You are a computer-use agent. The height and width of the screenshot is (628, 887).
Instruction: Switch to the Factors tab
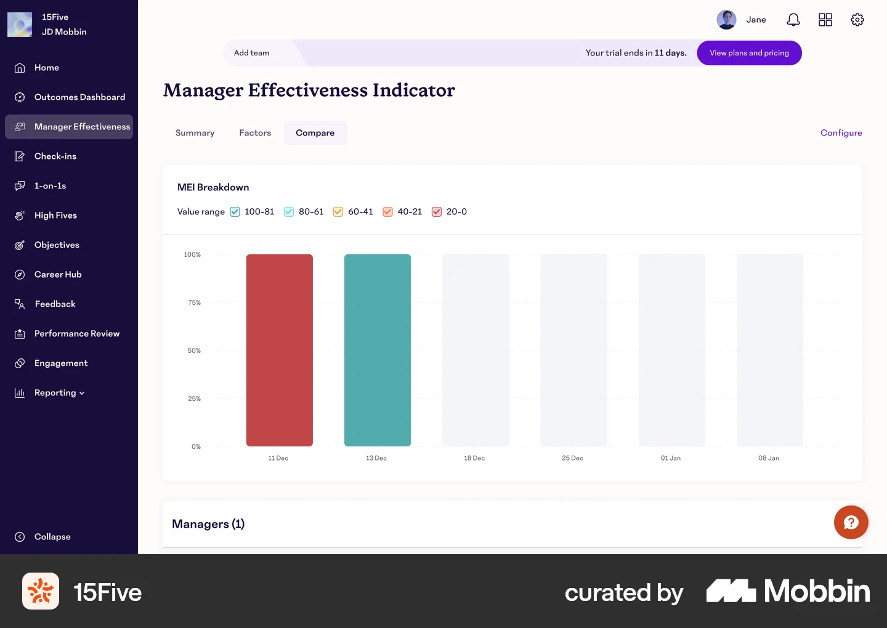tap(255, 133)
